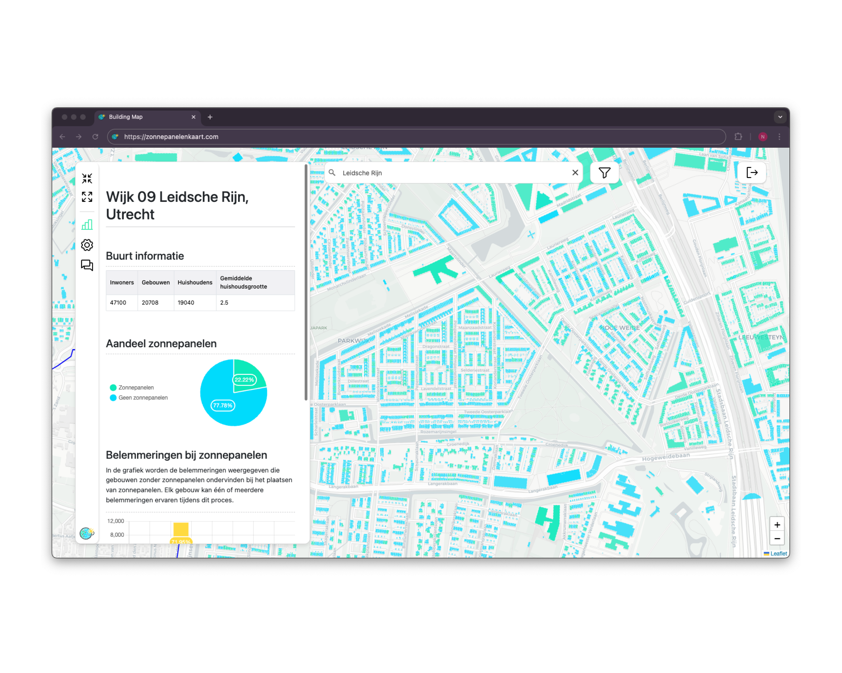Viewport: 842px width, 673px height.
Task: Click the Belemmeringen bij zonnepanelen heading
Action: coord(186,455)
